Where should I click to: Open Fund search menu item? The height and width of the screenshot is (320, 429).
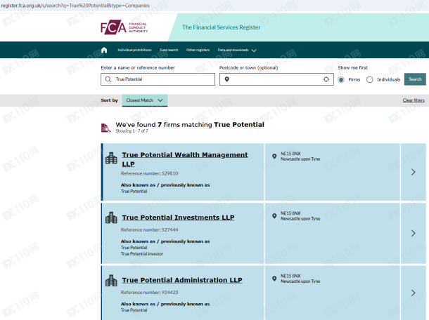coord(169,50)
